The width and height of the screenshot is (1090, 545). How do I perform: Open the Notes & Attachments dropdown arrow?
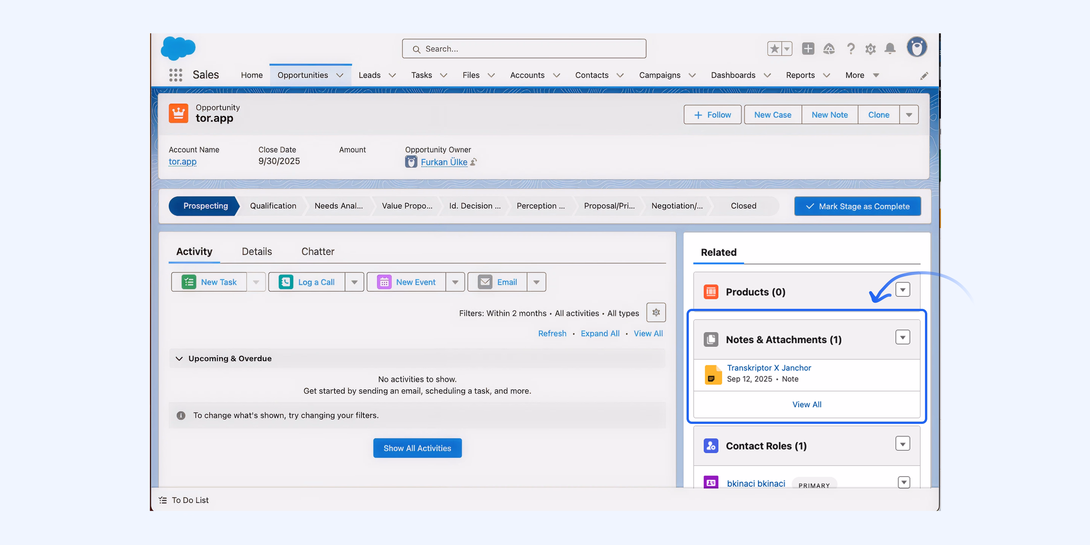[x=903, y=337]
